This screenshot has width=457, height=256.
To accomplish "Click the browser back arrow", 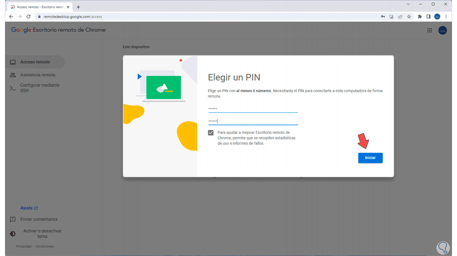I will coord(11,17).
